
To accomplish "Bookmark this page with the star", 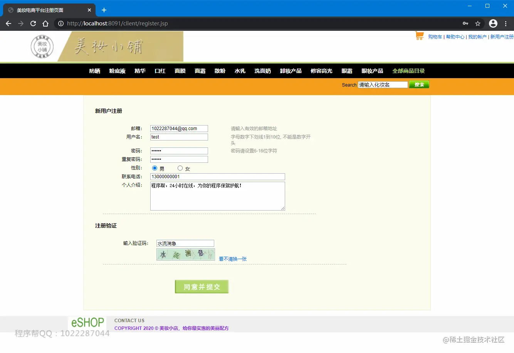I will pyautogui.click(x=478, y=23).
